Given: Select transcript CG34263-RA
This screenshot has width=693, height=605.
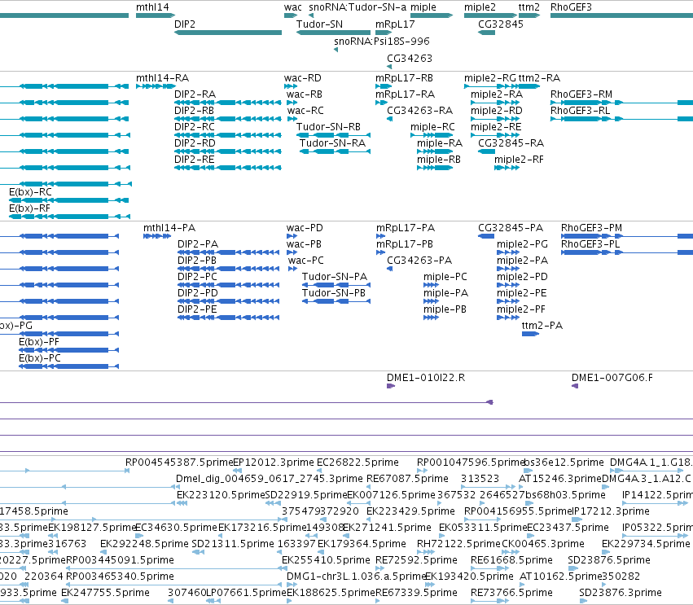Looking at the screenshot, I should click(x=419, y=111).
